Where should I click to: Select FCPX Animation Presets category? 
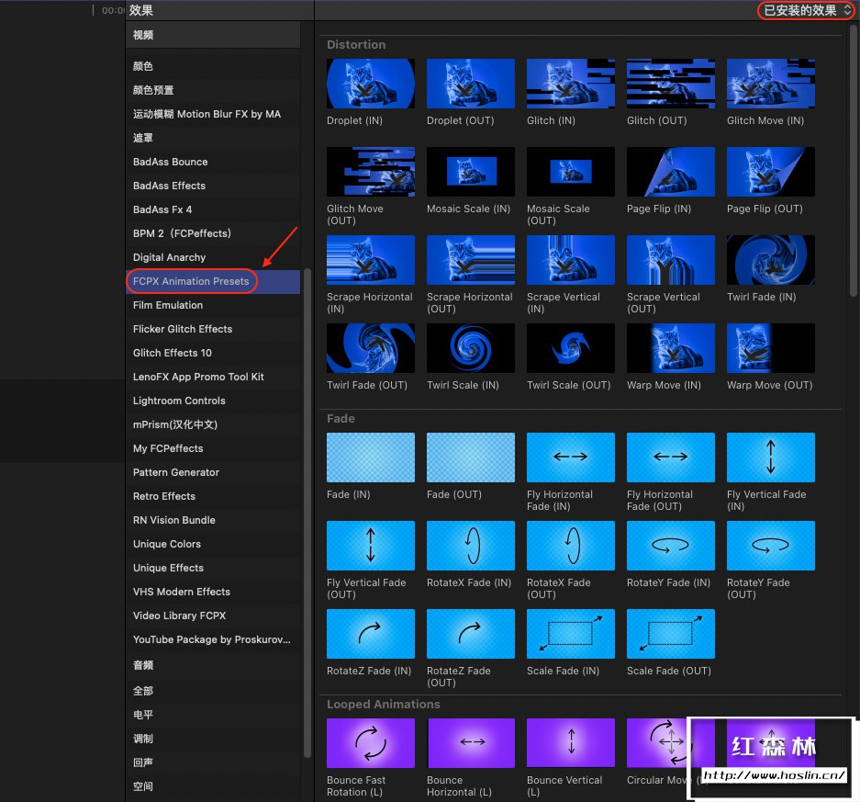tap(213, 281)
